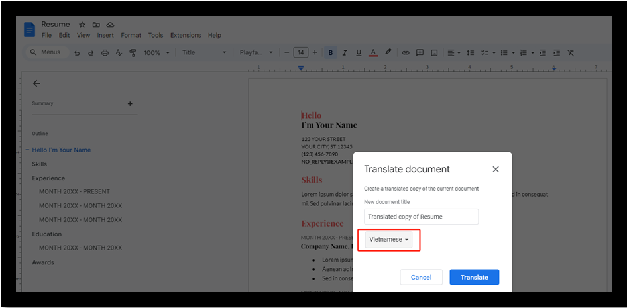Open the highlight color tool
This screenshot has height=308, width=627.
[x=388, y=52]
